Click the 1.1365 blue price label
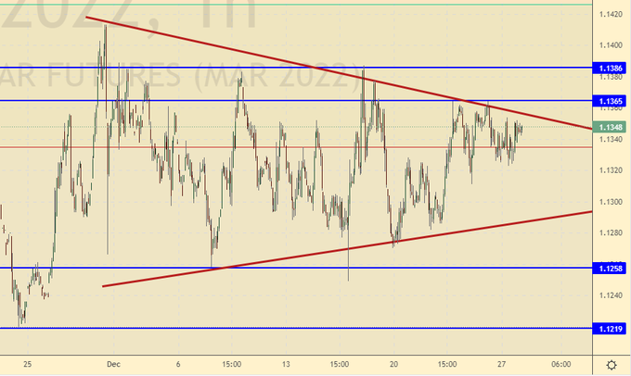 click(611, 100)
